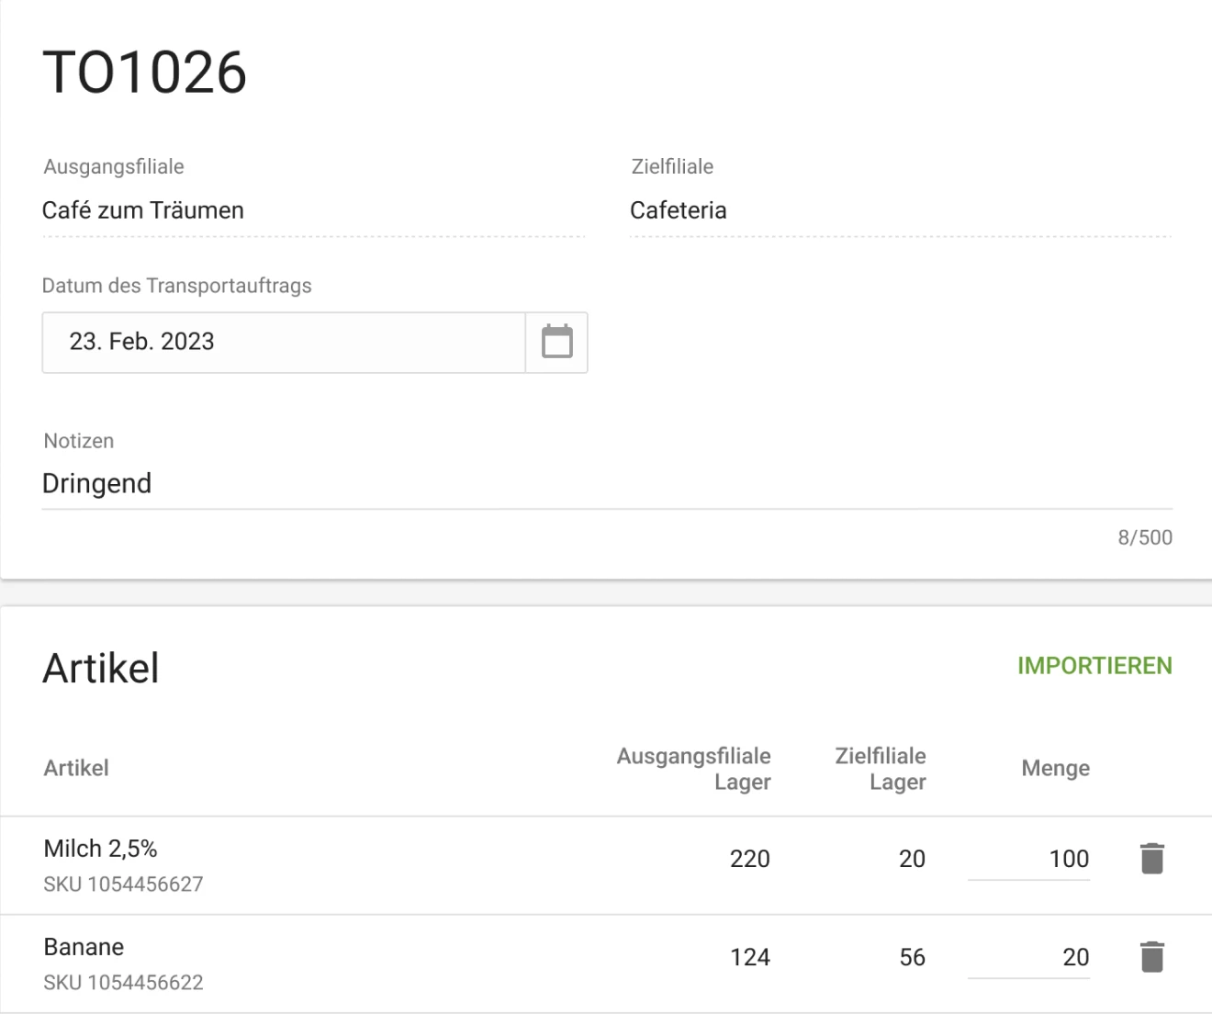Focus the transport order date field

click(x=283, y=342)
